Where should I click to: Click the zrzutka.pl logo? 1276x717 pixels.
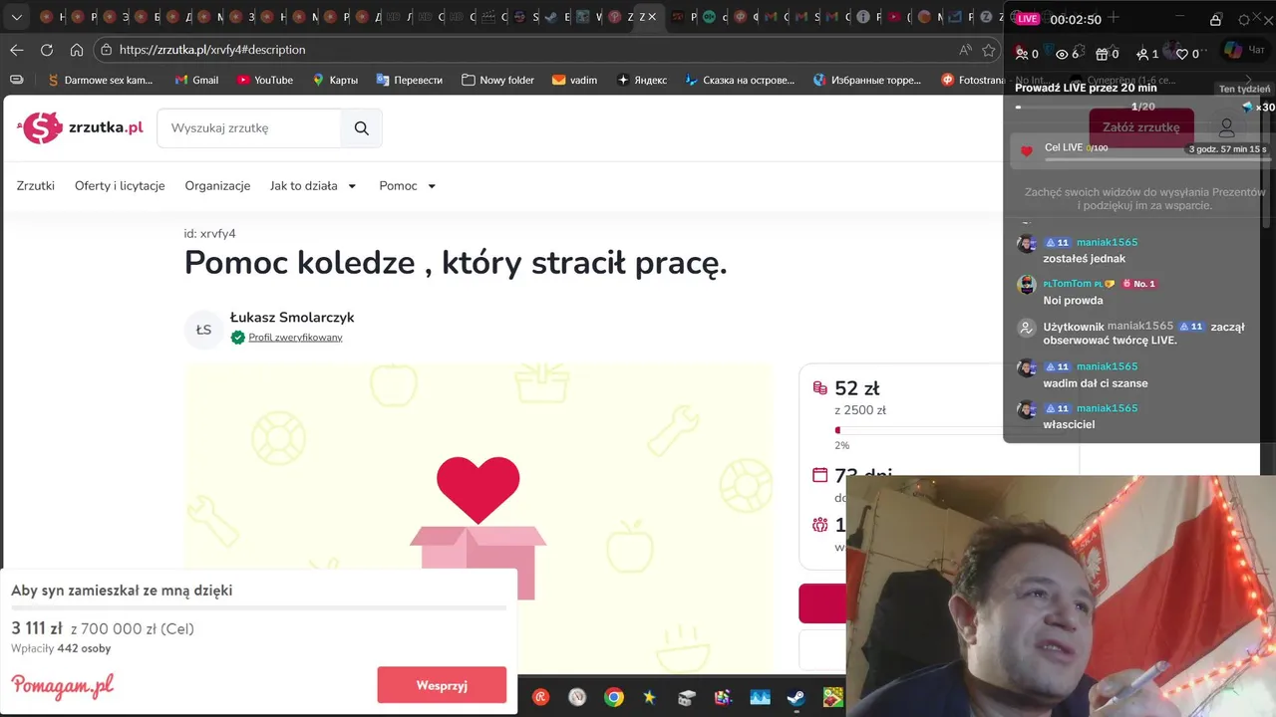(80, 127)
